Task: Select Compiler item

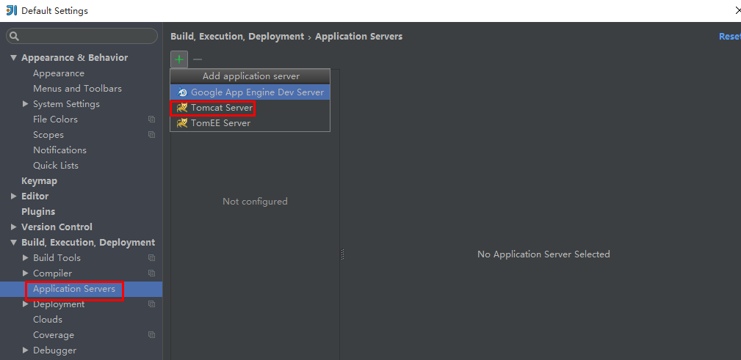Action: pos(52,273)
